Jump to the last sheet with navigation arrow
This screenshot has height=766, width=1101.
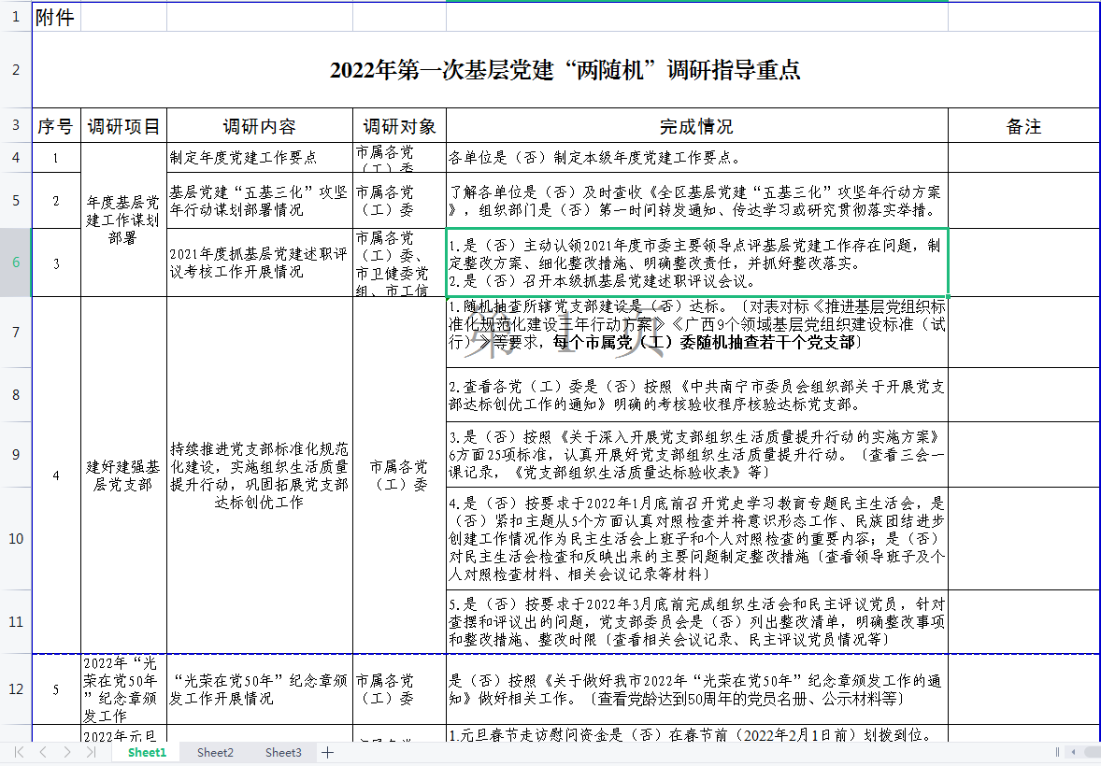click(91, 752)
